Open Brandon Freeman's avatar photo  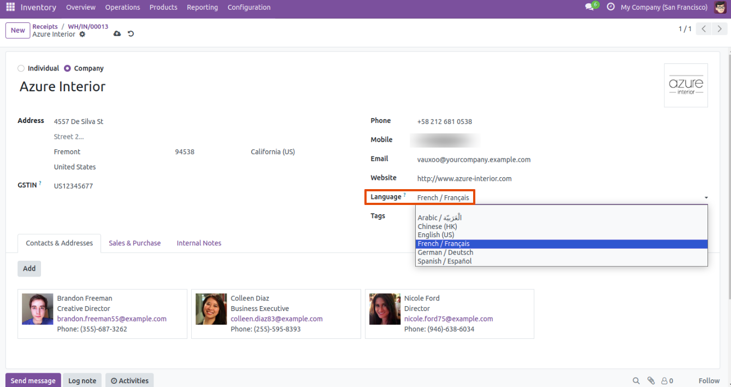click(38, 309)
